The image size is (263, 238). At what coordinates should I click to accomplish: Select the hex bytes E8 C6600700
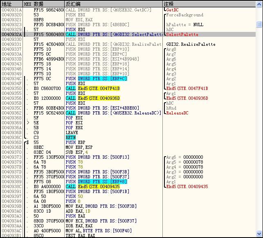(47, 88)
